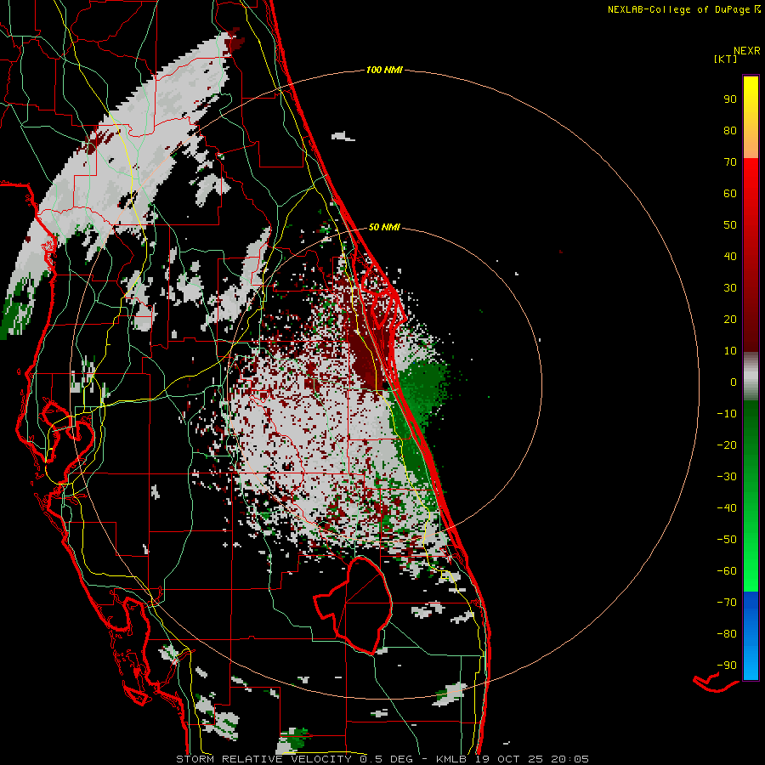Click the blue bottom segment of color bar
Viewport: 765px width, 765px height.
tap(751, 636)
